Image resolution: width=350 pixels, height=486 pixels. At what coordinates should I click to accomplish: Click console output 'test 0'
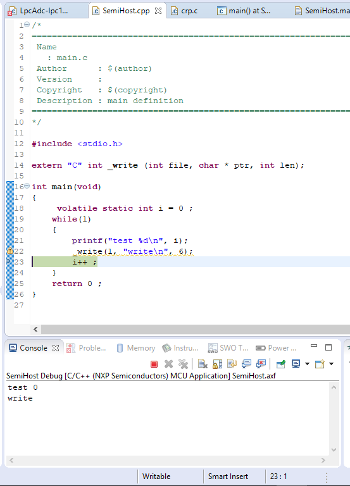[x=23, y=387]
